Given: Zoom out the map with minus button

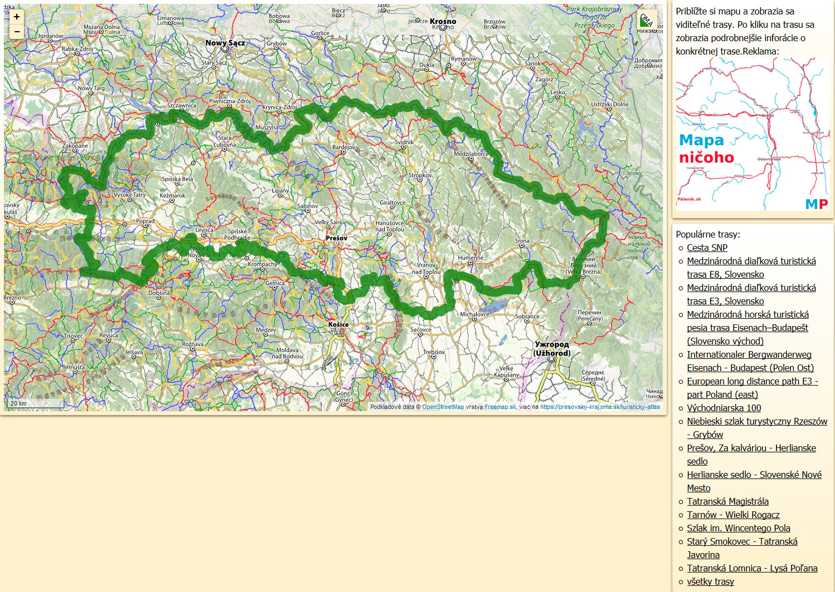Looking at the screenshot, I should (x=17, y=32).
